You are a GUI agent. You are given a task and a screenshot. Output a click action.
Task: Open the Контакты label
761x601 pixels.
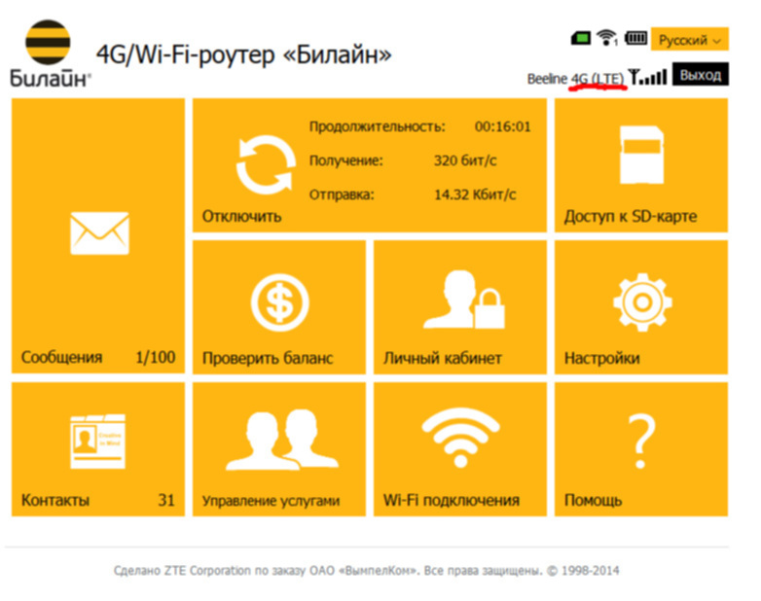(55, 500)
